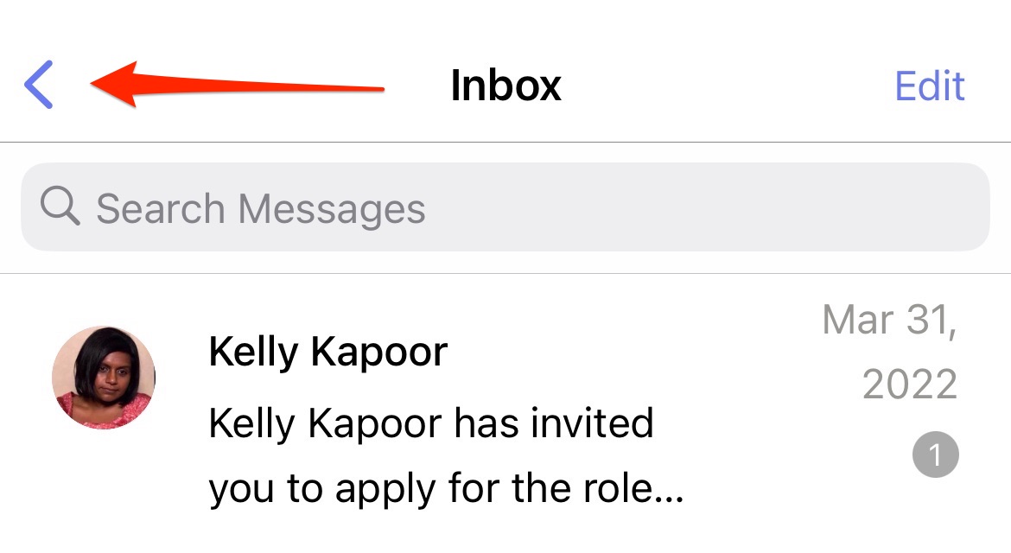This screenshot has height=553, width=1011.
Task: Focus the Search Messages field
Action: pyautogui.click(x=505, y=207)
